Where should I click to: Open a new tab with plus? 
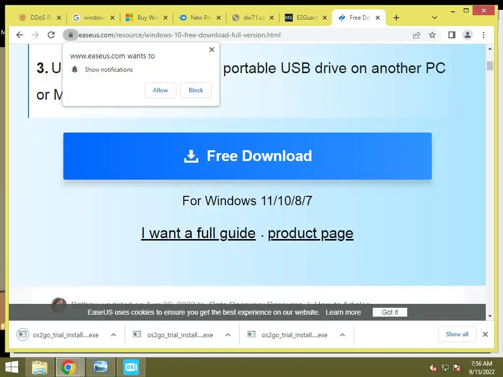396,18
